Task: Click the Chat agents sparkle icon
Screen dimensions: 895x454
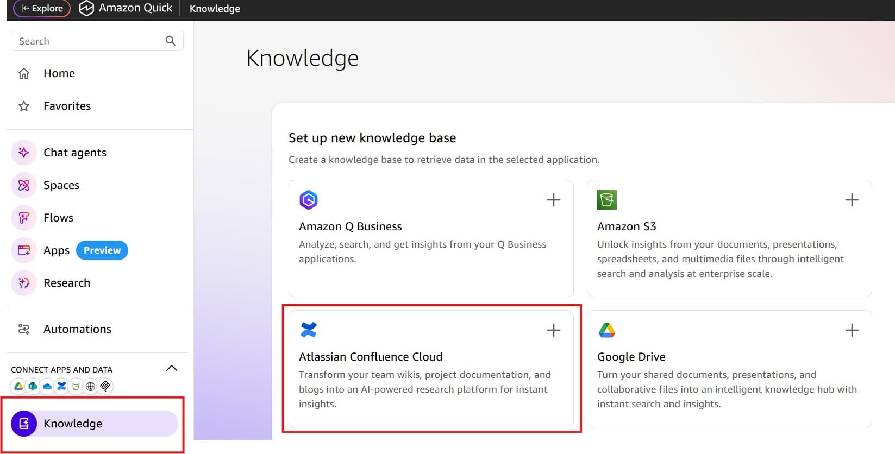Action: click(24, 153)
